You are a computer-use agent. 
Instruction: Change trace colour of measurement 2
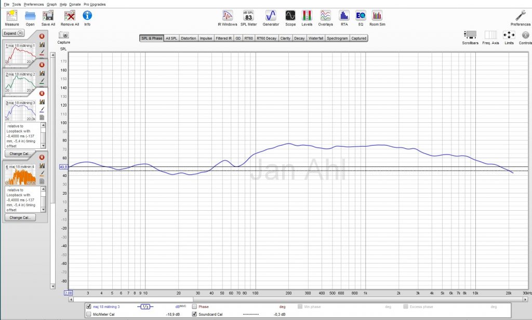click(42, 81)
